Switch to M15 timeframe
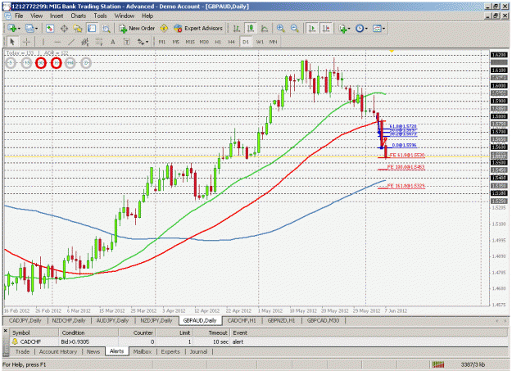Viewport: 512px width, 371px height. pos(190,42)
